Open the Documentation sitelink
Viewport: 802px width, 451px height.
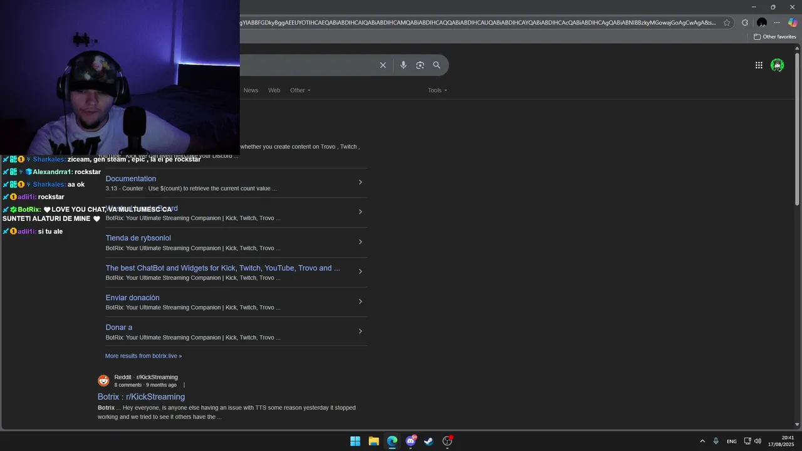(131, 179)
